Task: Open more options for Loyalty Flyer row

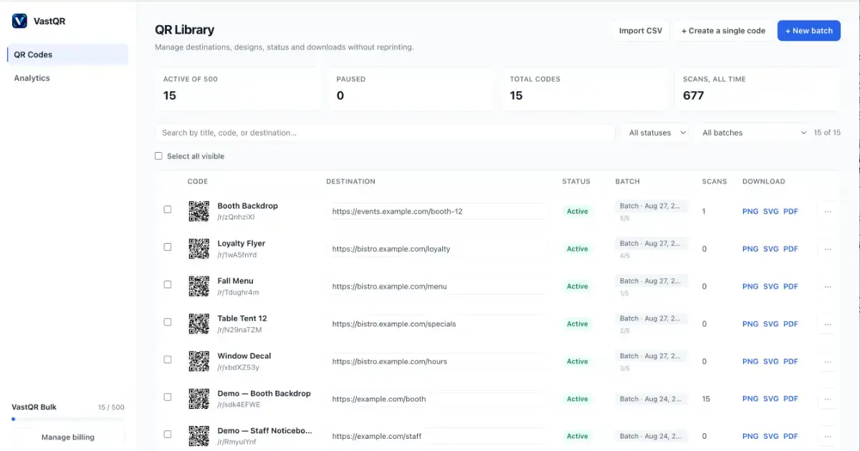Action: click(x=828, y=249)
